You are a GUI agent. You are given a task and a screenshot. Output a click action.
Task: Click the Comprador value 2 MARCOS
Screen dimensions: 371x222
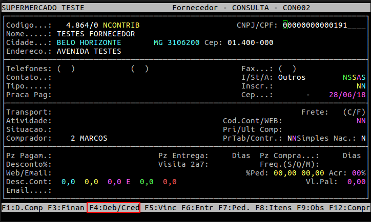point(89,138)
